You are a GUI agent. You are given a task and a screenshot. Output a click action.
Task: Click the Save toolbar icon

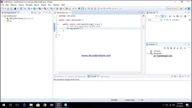[x=8, y=9]
